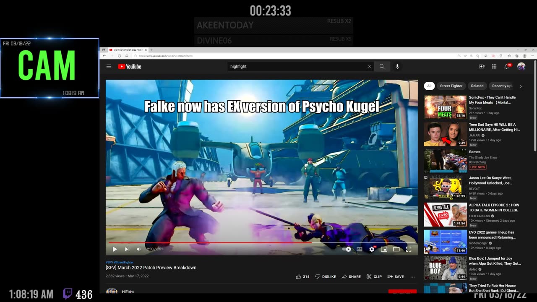Switch to theater mode

point(396,249)
